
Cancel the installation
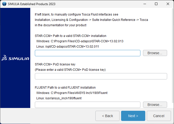[x=159, y=116]
